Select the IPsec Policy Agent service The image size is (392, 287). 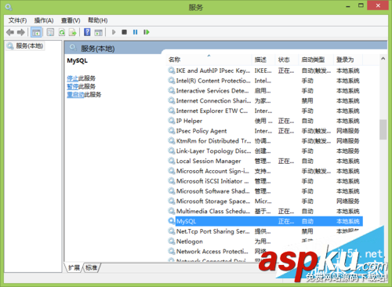265,131
